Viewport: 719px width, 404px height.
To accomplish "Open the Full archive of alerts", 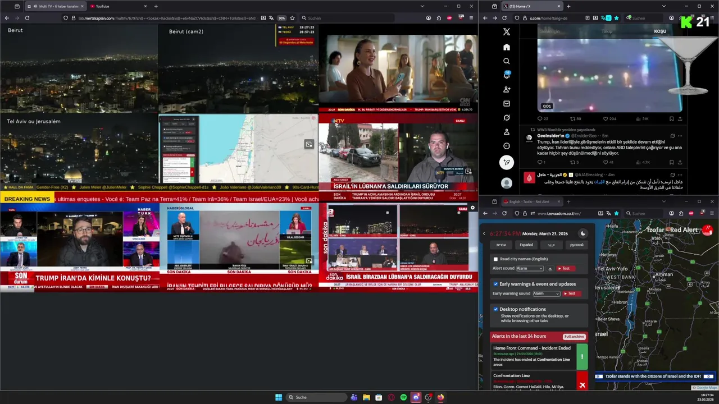I will 575,336.
